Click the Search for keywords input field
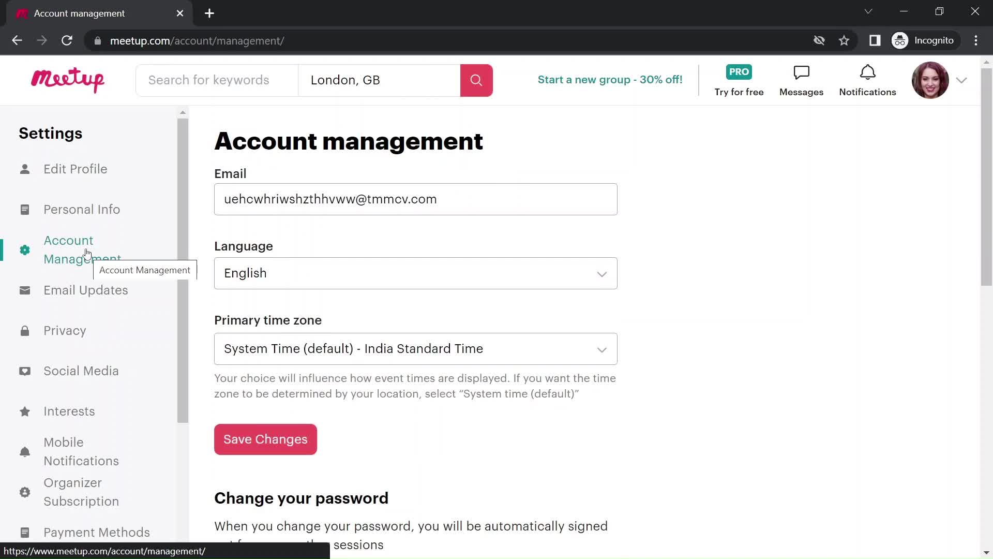This screenshot has width=993, height=559. coord(217,80)
